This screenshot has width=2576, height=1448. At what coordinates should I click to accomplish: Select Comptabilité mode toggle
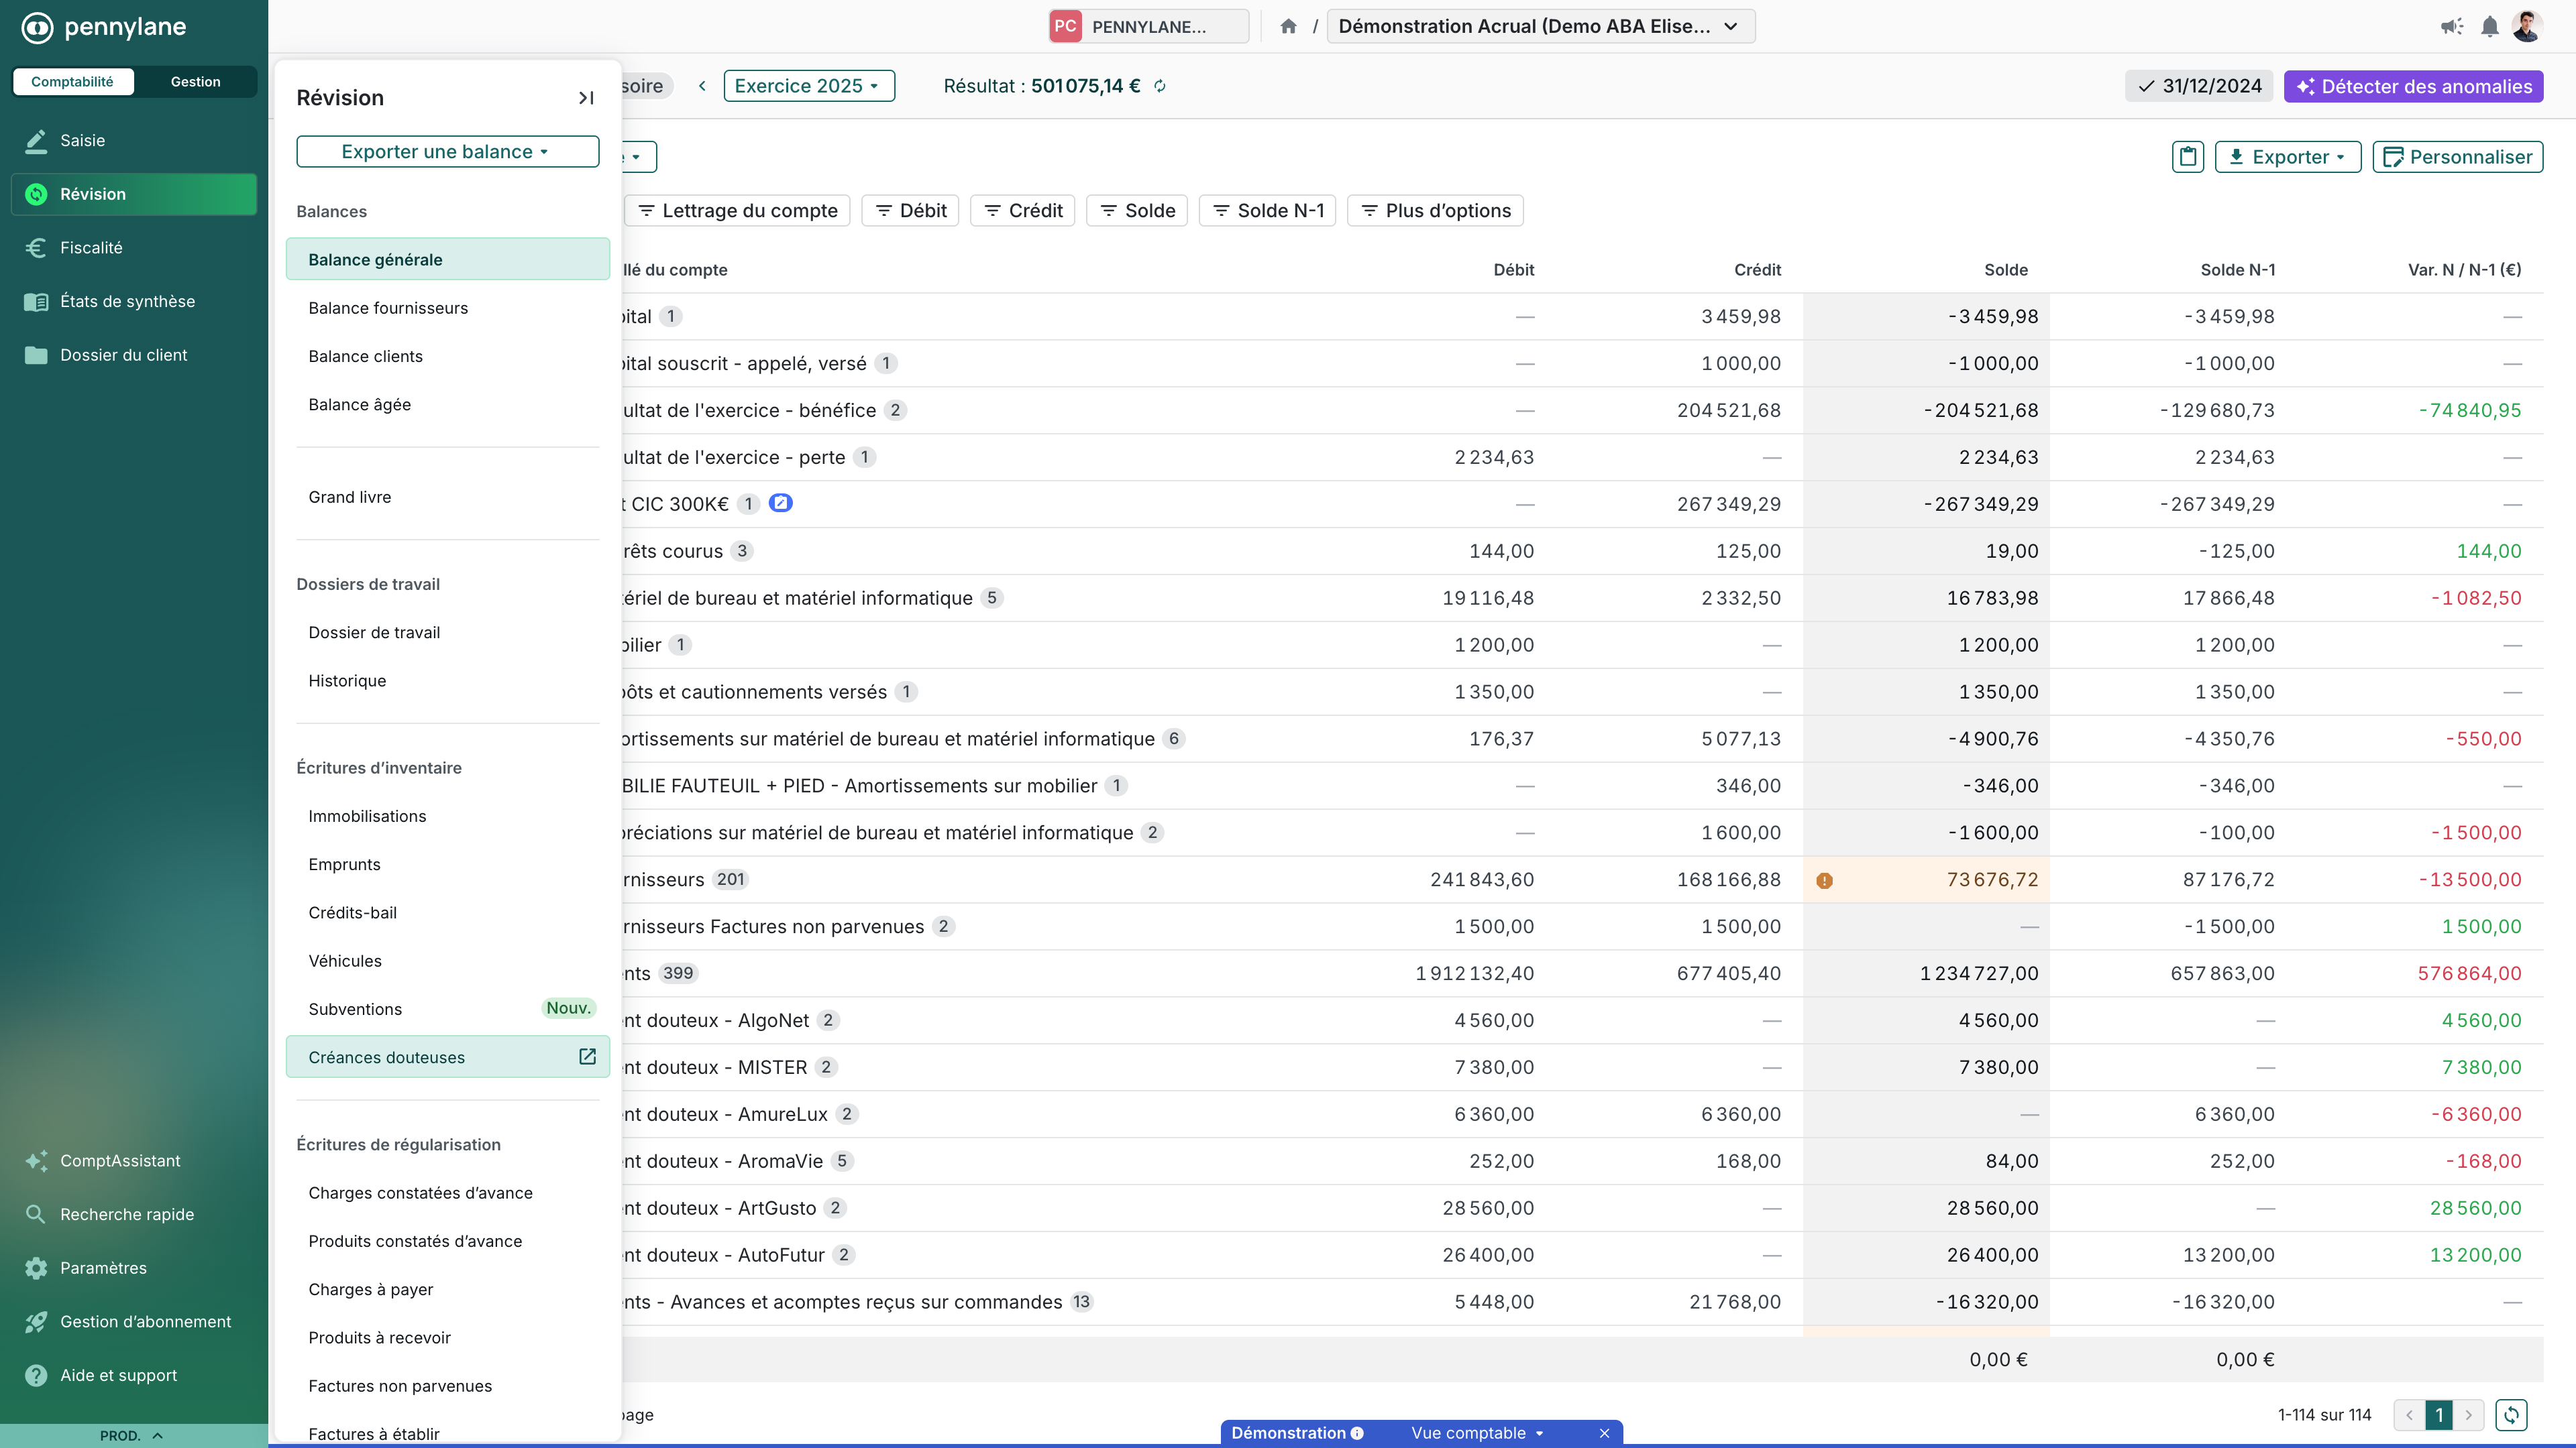pos(72,82)
